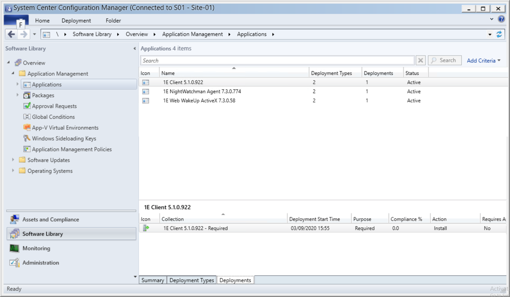Click the back navigation arrow
The width and height of the screenshot is (510, 297).
pos(11,34)
